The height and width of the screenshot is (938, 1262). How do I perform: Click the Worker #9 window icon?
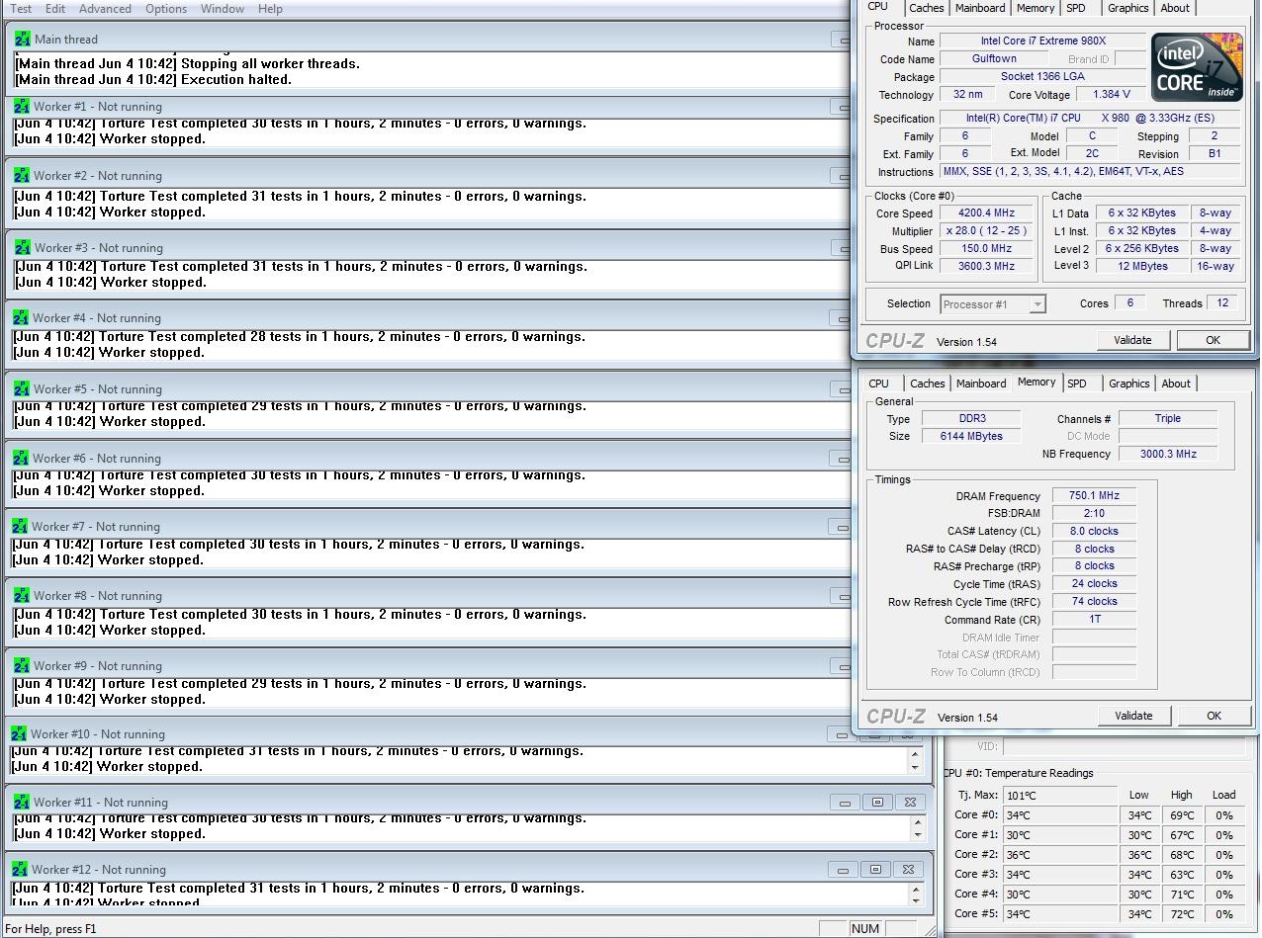(22, 665)
